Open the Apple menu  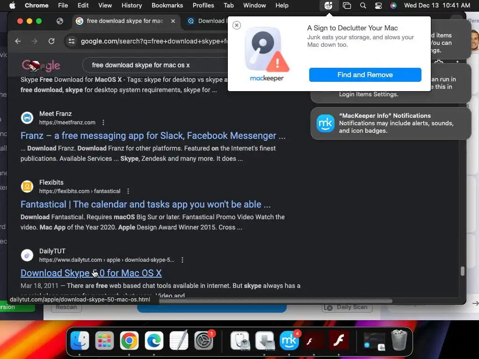point(12,5)
